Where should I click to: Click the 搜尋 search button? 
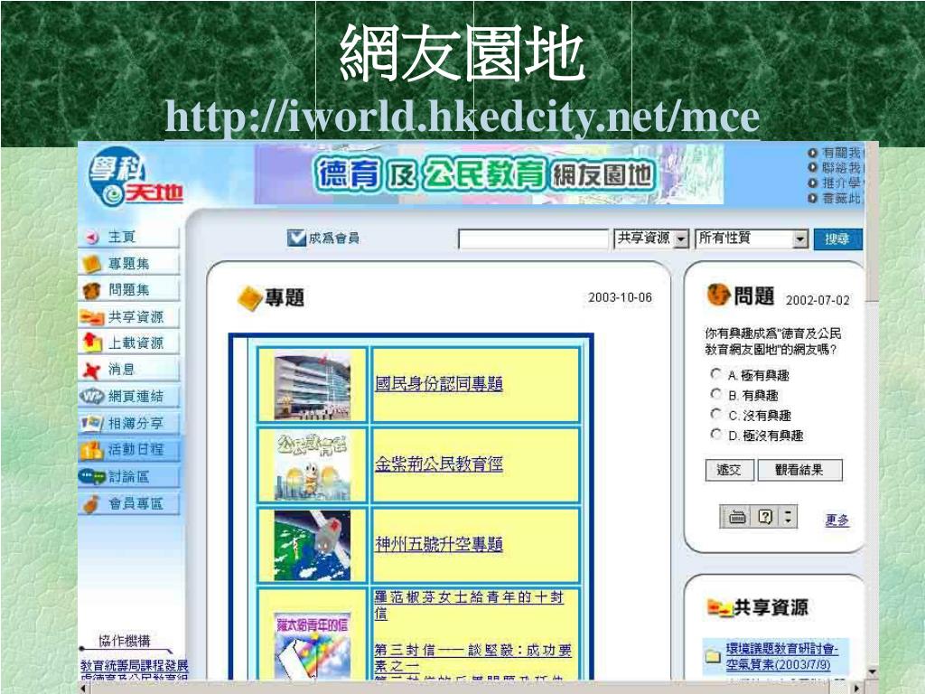tap(837, 239)
